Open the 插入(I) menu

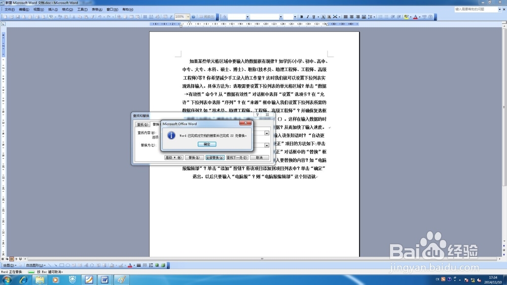[x=53, y=9]
